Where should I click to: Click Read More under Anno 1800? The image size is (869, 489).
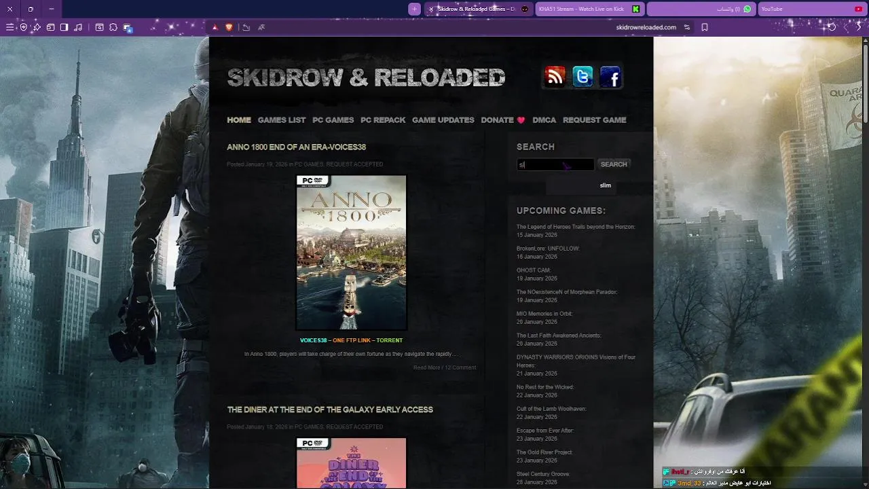(x=426, y=367)
